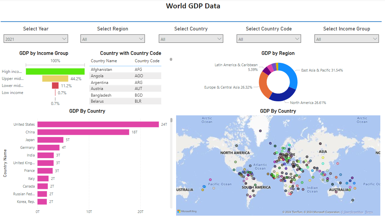The width and height of the screenshot is (385, 217).
Task: Select the Italy GDP bar
Action: 43,179
